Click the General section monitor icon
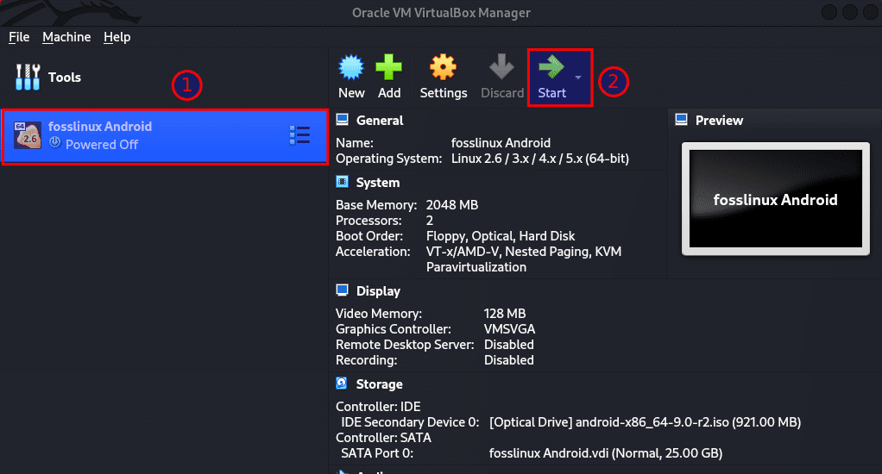The height and width of the screenshot is (474, 882). (342, 120)
